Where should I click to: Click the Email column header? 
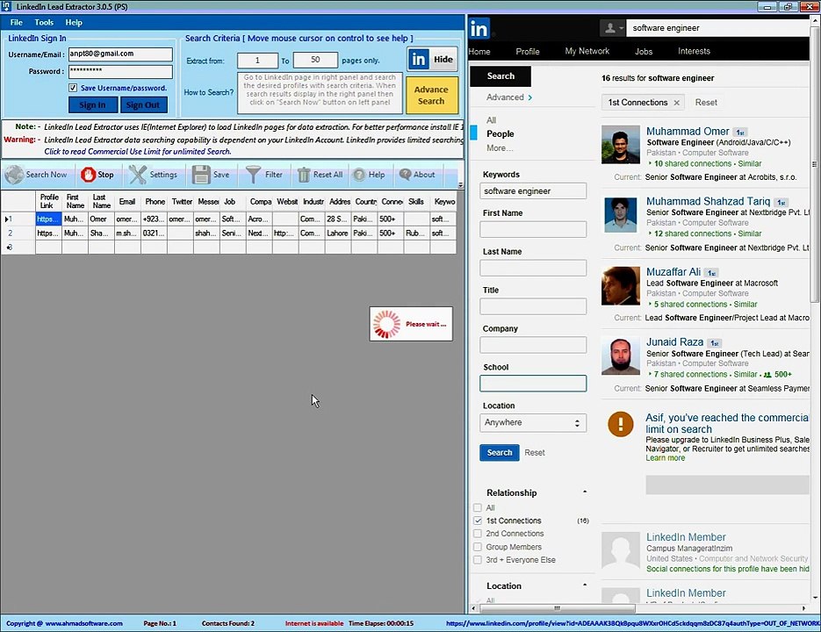click(127, 202)
